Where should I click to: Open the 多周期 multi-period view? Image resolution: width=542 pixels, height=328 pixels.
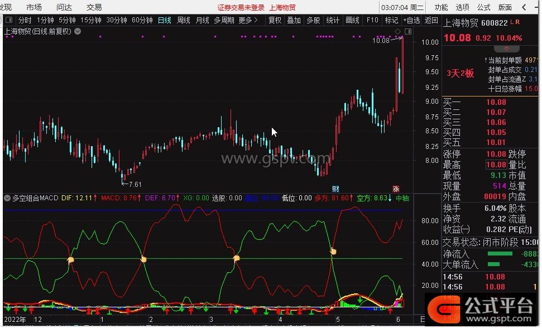click(224, 21)
